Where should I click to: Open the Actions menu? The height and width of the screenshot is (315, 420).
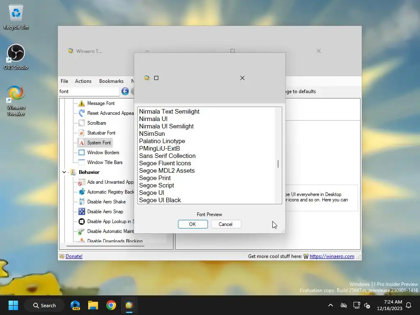coord(83,81)
